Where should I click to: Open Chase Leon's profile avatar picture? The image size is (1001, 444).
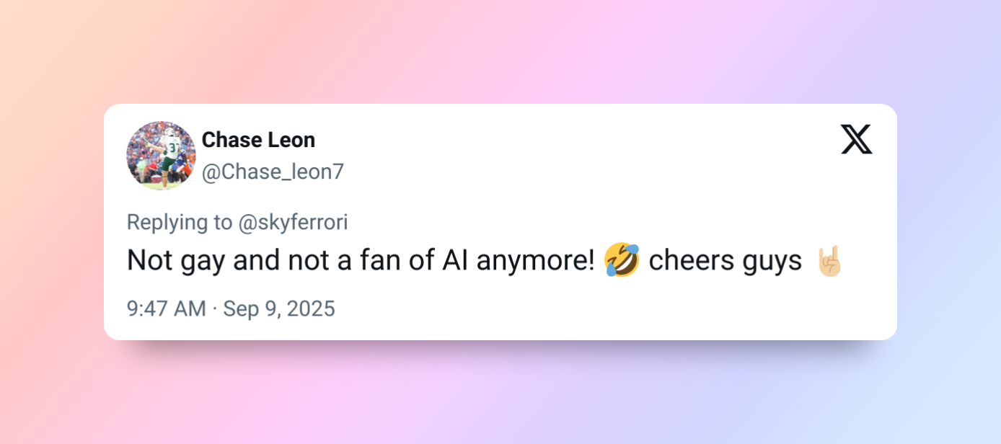click(161, 156)
